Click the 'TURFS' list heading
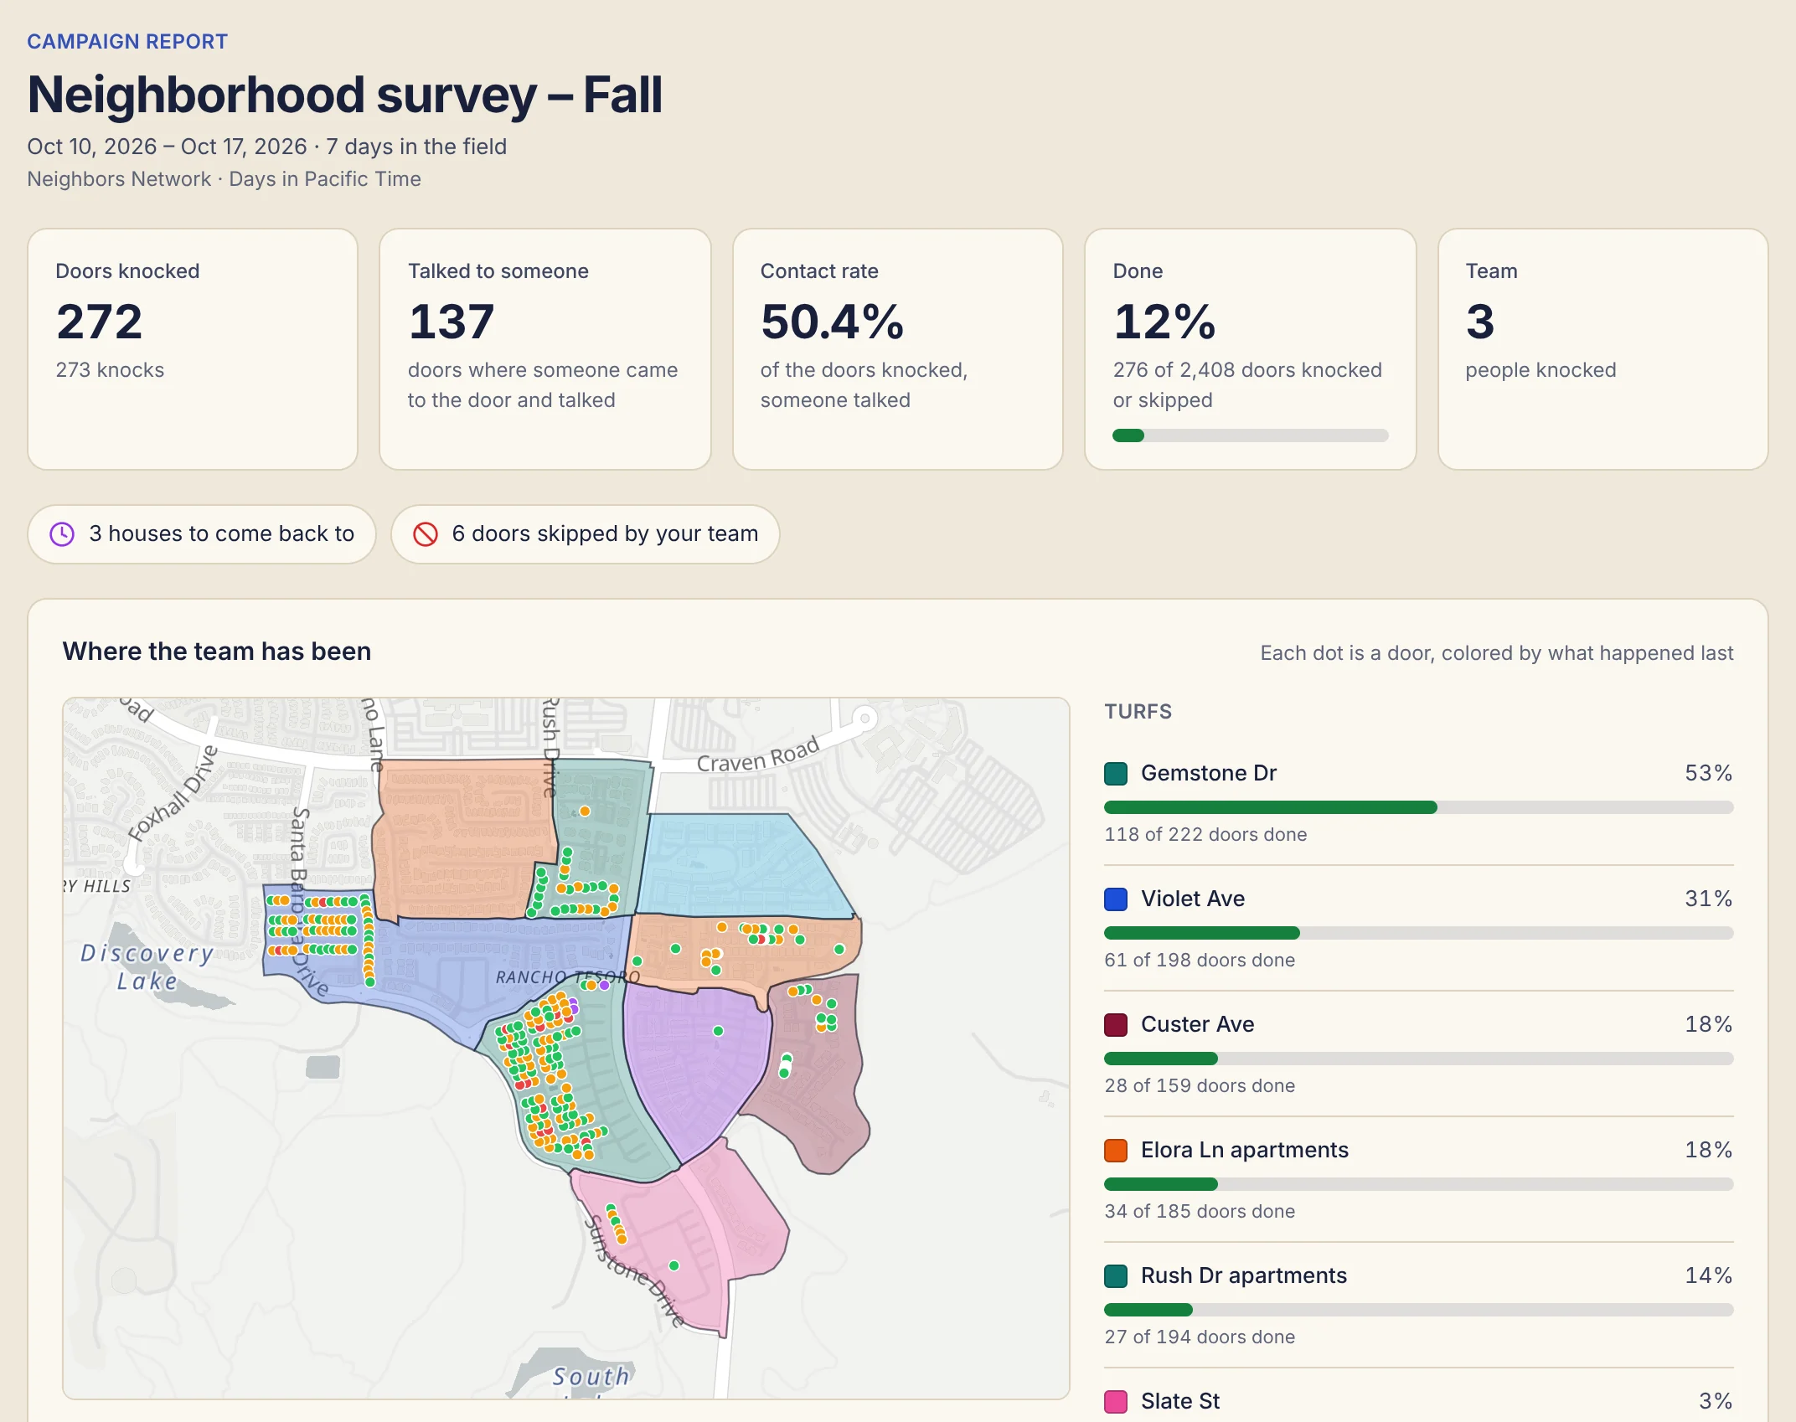This screenshot has height=1422, width=1796. [x=1138, y=712]
